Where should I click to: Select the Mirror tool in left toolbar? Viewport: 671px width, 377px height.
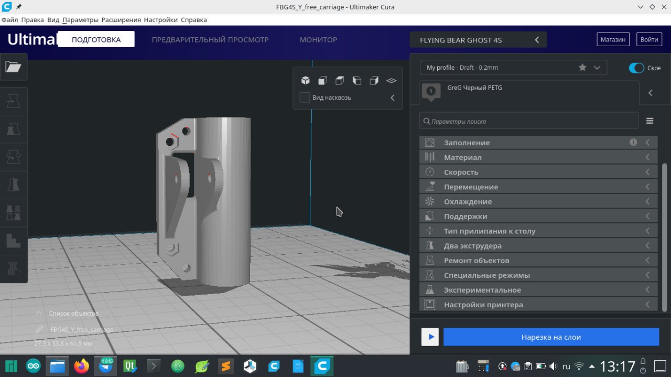click(13, 185)
